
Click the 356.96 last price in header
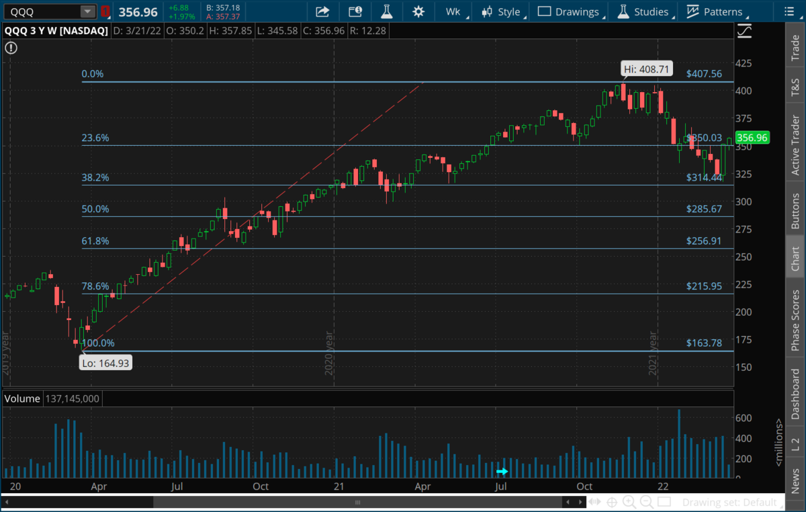tap(138, 11)
